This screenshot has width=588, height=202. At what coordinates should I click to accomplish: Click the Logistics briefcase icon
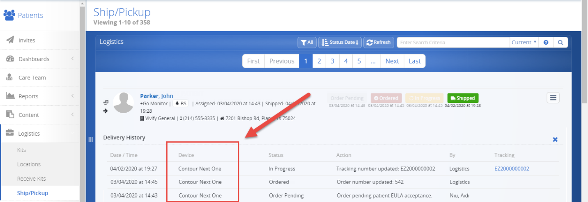10,134
